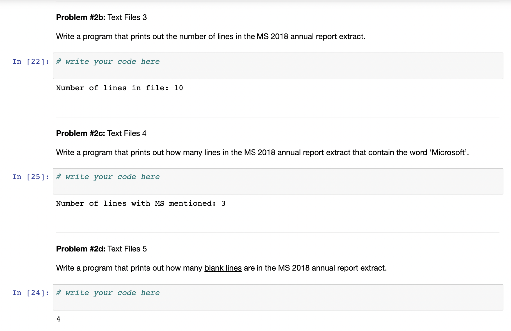Click the output '4' below cell In [24]
The image size is (511, 331).
pos(58,318)
